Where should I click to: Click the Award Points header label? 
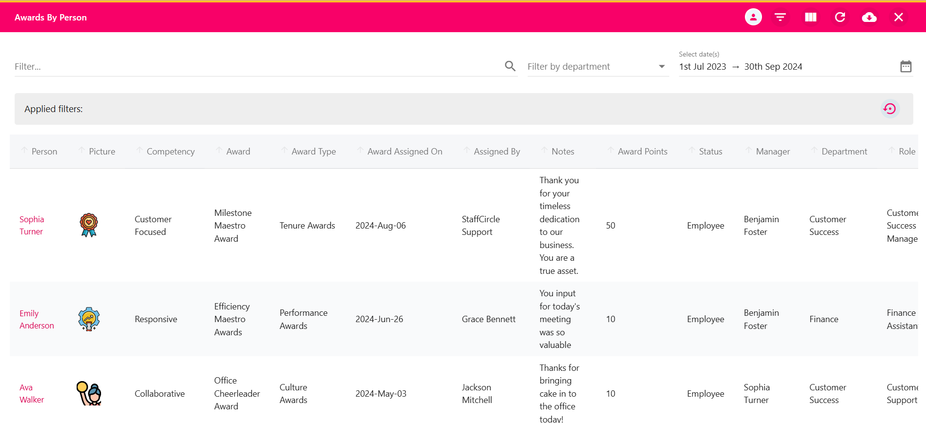point(642,152)
